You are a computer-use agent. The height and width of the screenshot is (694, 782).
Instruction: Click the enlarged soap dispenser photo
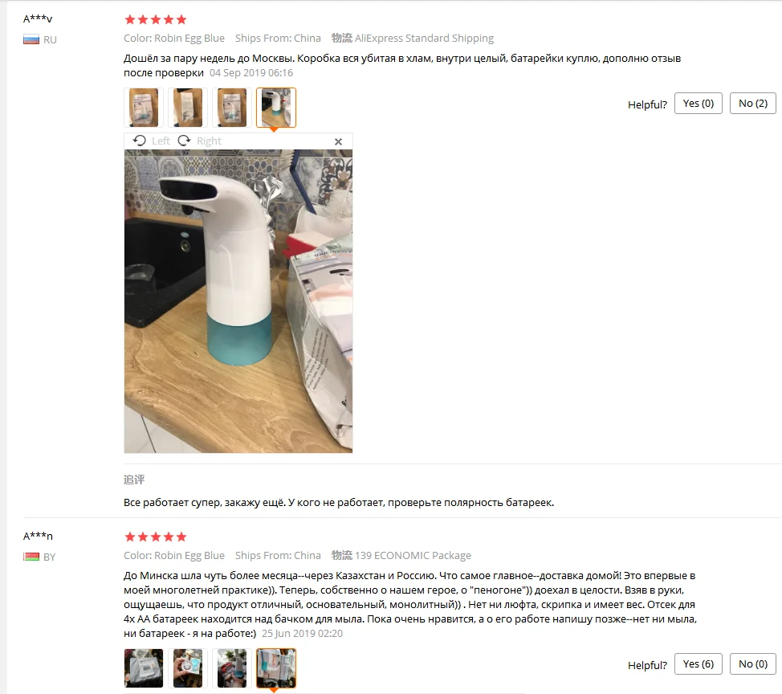pos(238,301)
